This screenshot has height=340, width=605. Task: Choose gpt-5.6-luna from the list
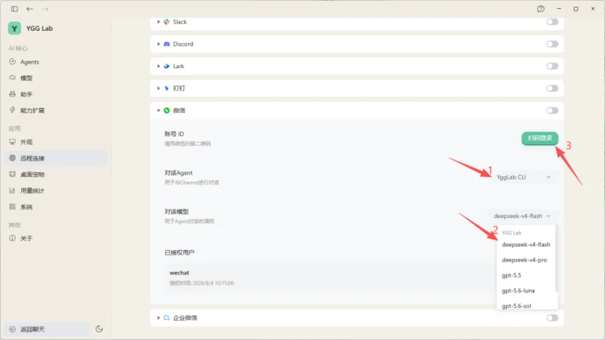[x=526, y=290]
